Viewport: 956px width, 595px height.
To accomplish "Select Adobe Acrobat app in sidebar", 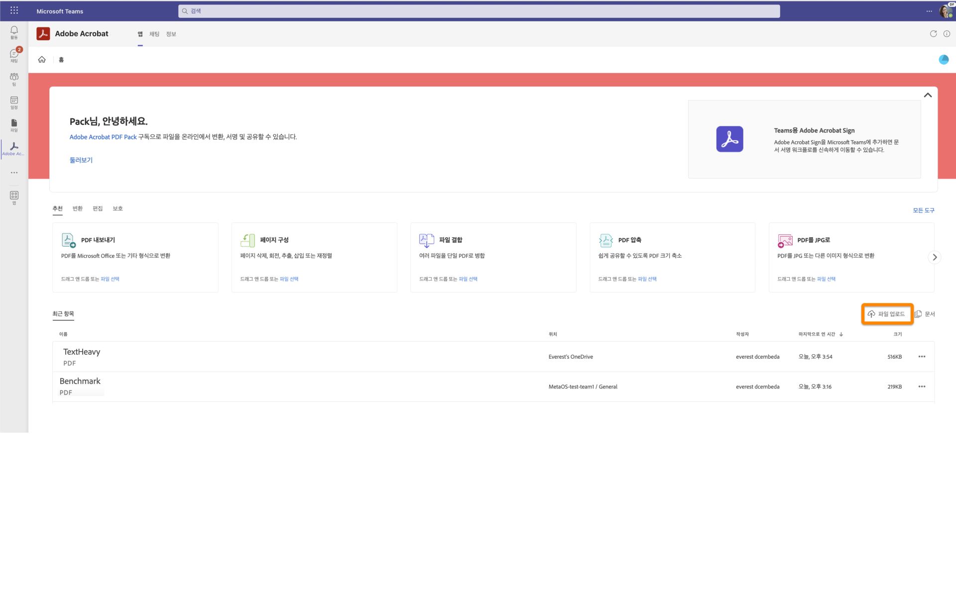I will point(14,148).
